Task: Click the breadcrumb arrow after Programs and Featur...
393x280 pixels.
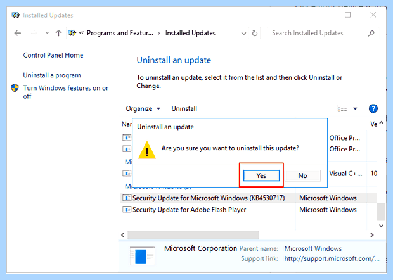Action: click(159, 33)
